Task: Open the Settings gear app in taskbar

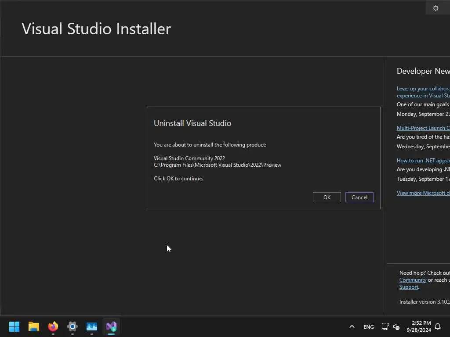Action: coord(73,326)
